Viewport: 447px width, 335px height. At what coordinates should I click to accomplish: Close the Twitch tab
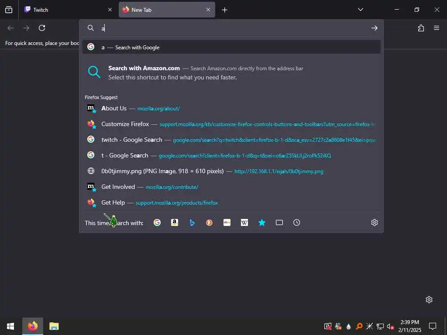110,10
